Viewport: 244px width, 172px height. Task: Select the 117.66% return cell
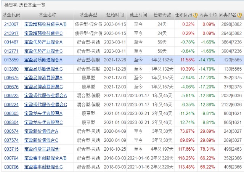point(186,149)
